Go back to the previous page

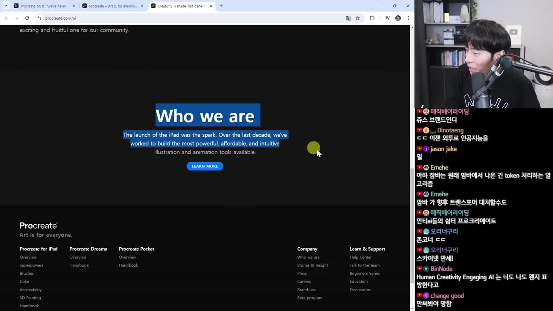(x=6, y=18)
